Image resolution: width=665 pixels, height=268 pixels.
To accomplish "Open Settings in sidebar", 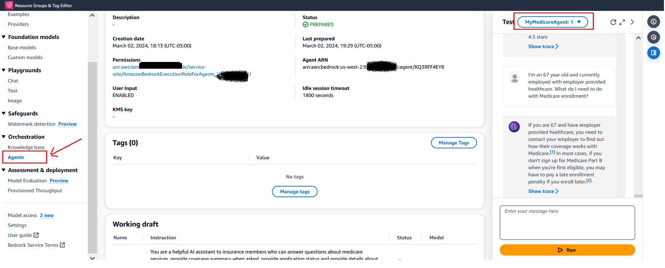I will (x=17, y=225).
